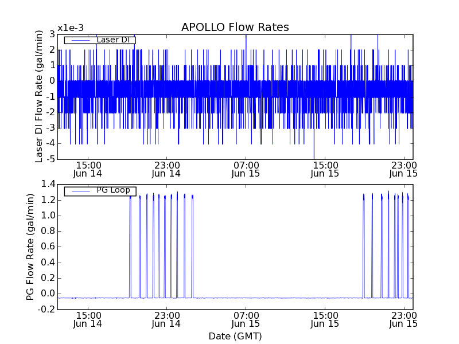Click the "x1e-3" scale multiplier text
This screenshot has height=344, width=459.
(x=70, y=28)
